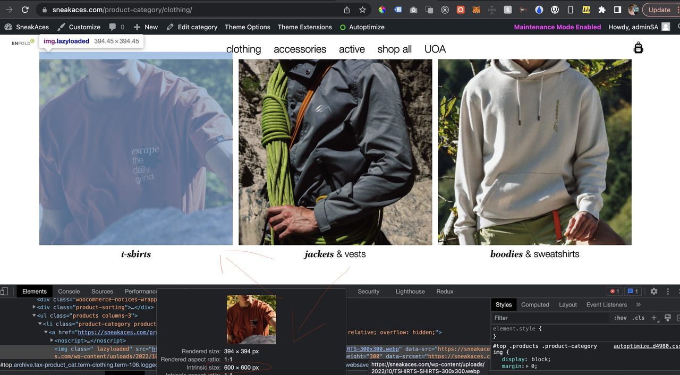Expand the noscript node
This screenshot has width=680, height=375.
click(x=52, y=340)
